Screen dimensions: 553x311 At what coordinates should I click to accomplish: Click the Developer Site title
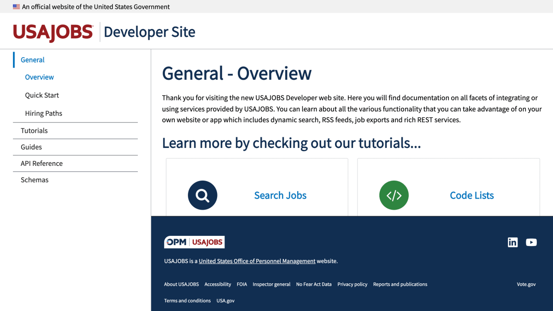pyautogui.click(x=149, y=32)
